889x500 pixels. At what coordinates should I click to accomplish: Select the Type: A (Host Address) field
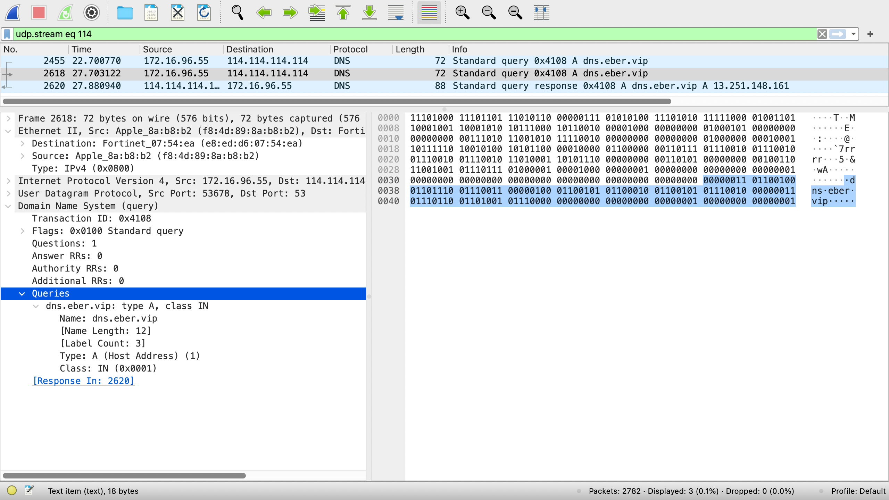coord(130,356)
